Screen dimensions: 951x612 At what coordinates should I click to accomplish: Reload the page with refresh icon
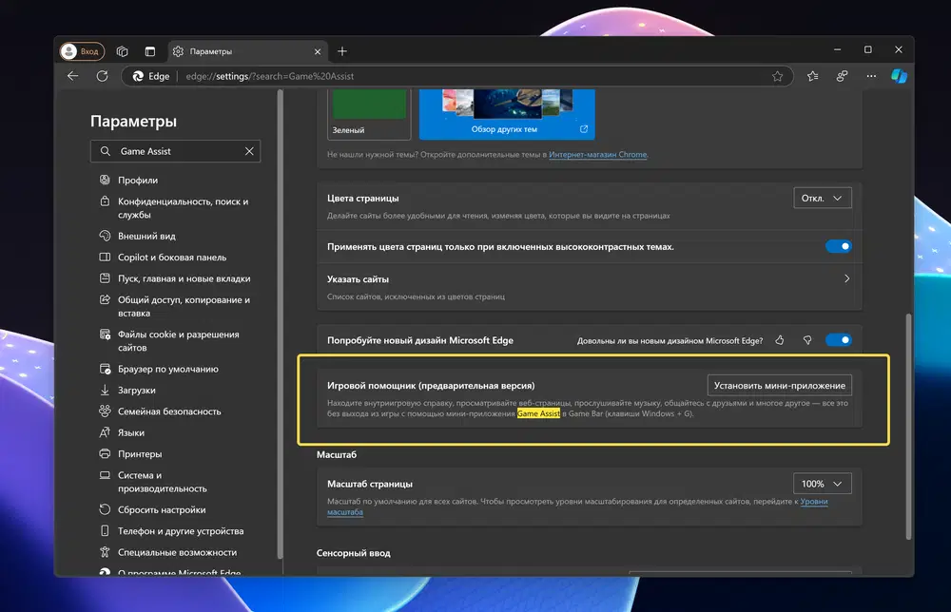coord(102,76)
